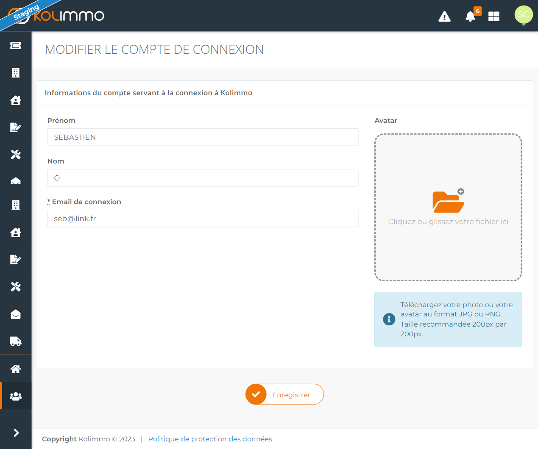Image resolution: width=538 pixels, height=449 pixels.
Task: Open the home icon in sidebar
Action: coord(16,369)
